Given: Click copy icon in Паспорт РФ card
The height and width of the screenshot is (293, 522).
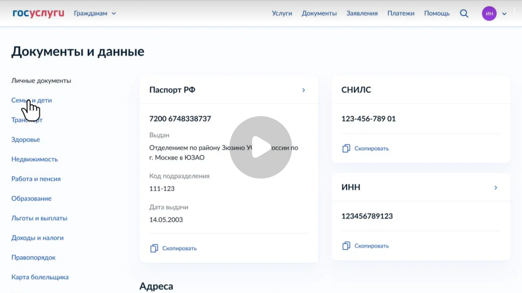Looking at the screenshot, I should (x=154, y=248).
